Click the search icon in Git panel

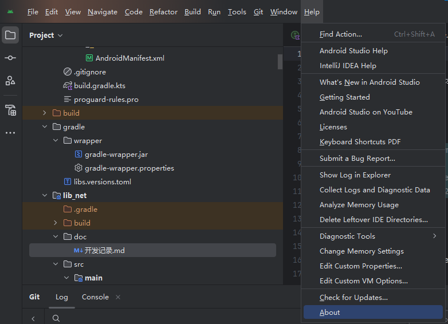click(56, 318)
